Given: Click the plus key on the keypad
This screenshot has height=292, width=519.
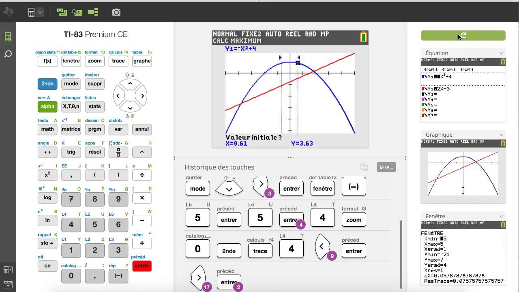Looking at the screenshot, I should (142, 243).
